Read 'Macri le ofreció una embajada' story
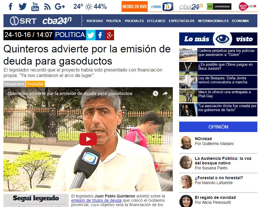This screenshot has height=207, width=262. pos(224,94)
